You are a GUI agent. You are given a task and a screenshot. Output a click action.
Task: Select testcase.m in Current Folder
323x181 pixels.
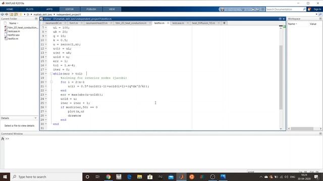coord(14,31)
